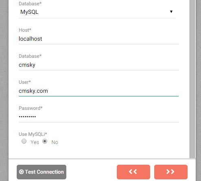Screen dimensions: 201x181
Task: Proceed with the right double-chevron button
Action: [171, 172]
